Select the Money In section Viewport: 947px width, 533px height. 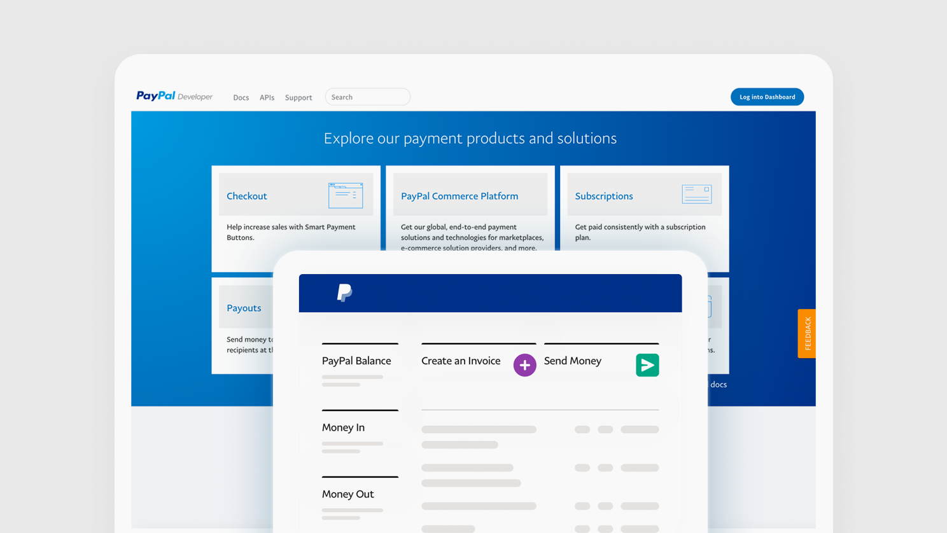343,427
